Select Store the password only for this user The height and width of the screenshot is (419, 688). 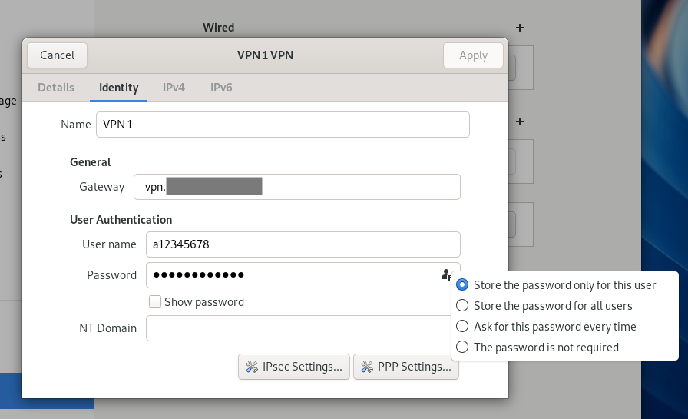pos(462,285)
